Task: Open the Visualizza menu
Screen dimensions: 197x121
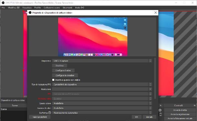Action: [27, 8]
